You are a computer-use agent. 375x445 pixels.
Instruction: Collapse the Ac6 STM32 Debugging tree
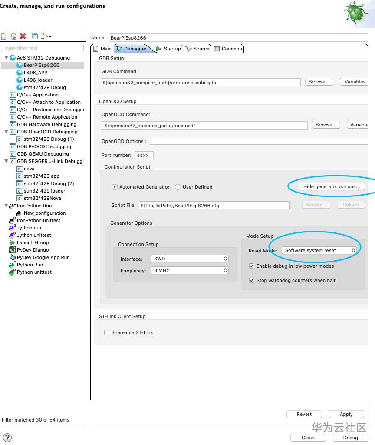(6, 58)
